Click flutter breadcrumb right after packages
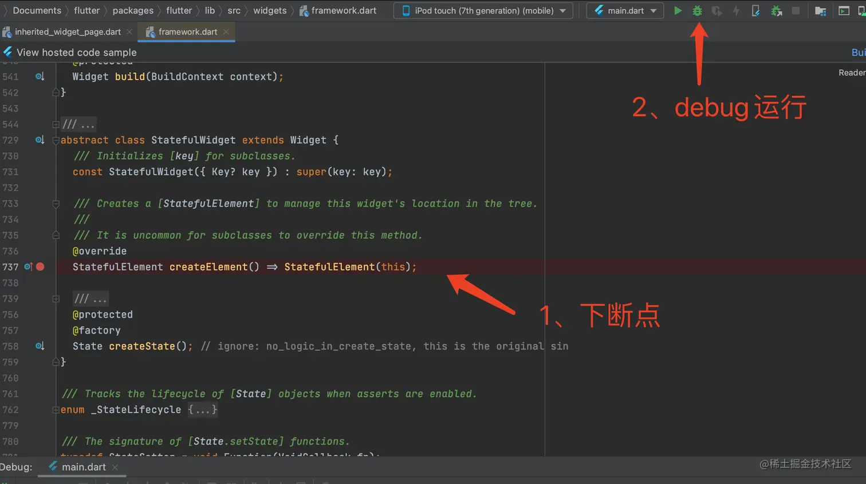866x484 pixels. point(179,10)
